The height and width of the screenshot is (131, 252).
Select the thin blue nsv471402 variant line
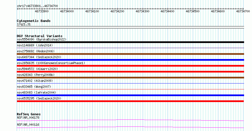coord(130,83)
